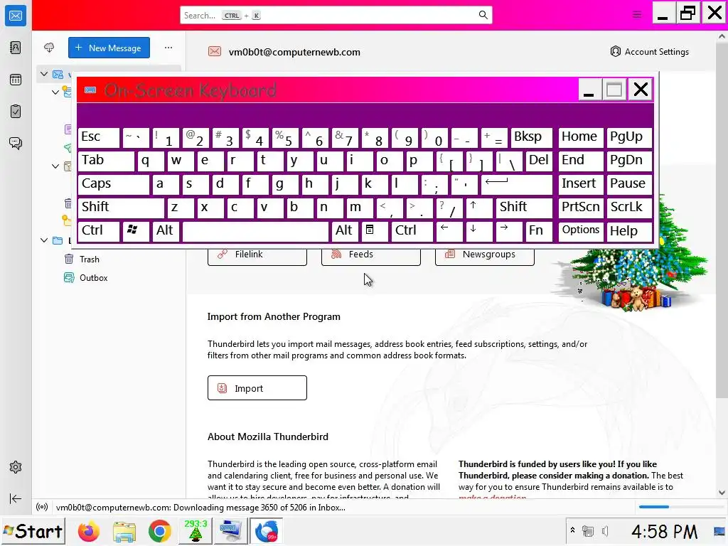Click the show desktop icon
Image resolution: width=728 pixels, height=546 pixels.
719,530
